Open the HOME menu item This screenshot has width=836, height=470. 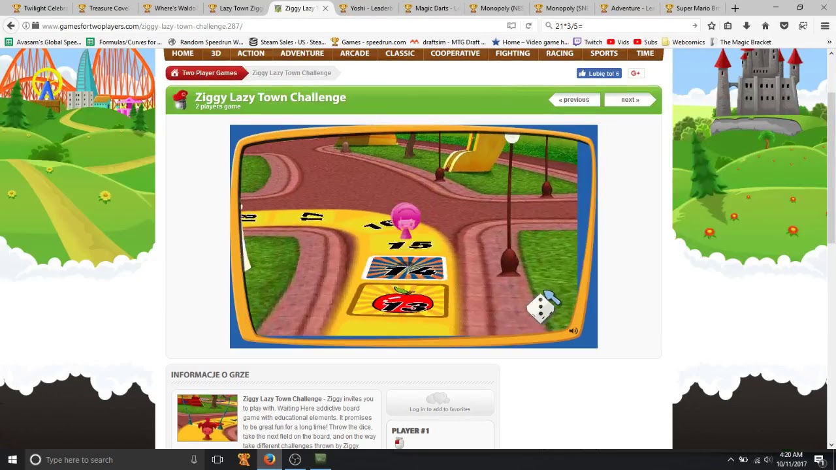point(183,54)
